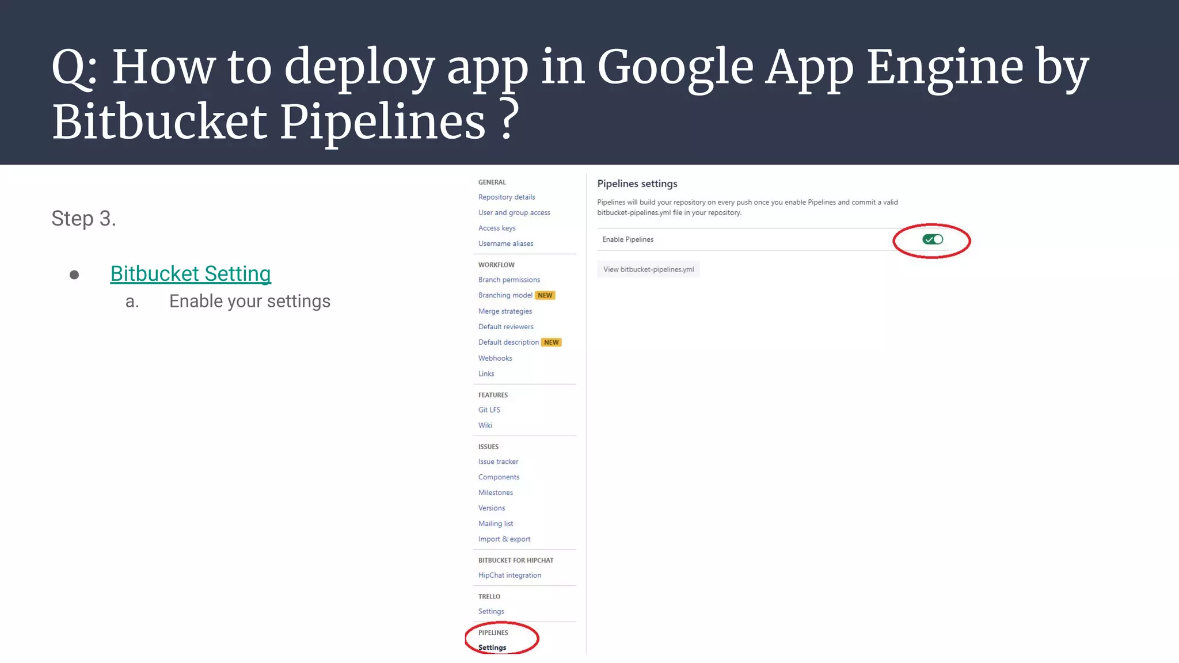
Task: Click the NEW badge beside Branching model
Action: point(545,295)
